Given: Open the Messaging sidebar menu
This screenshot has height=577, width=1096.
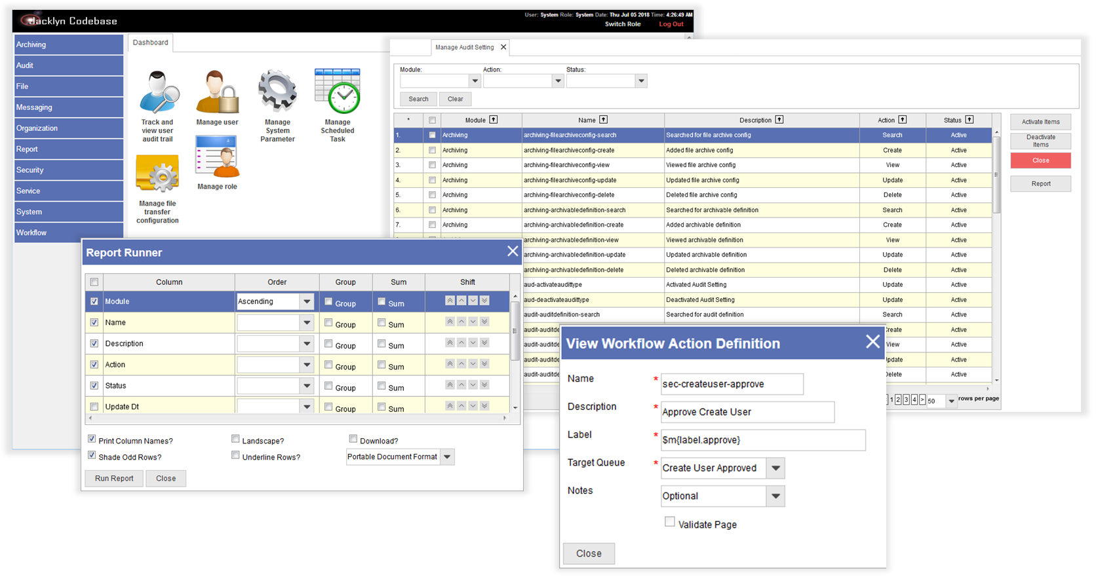Looking at the screenshot, I should (x=69, y=107).
